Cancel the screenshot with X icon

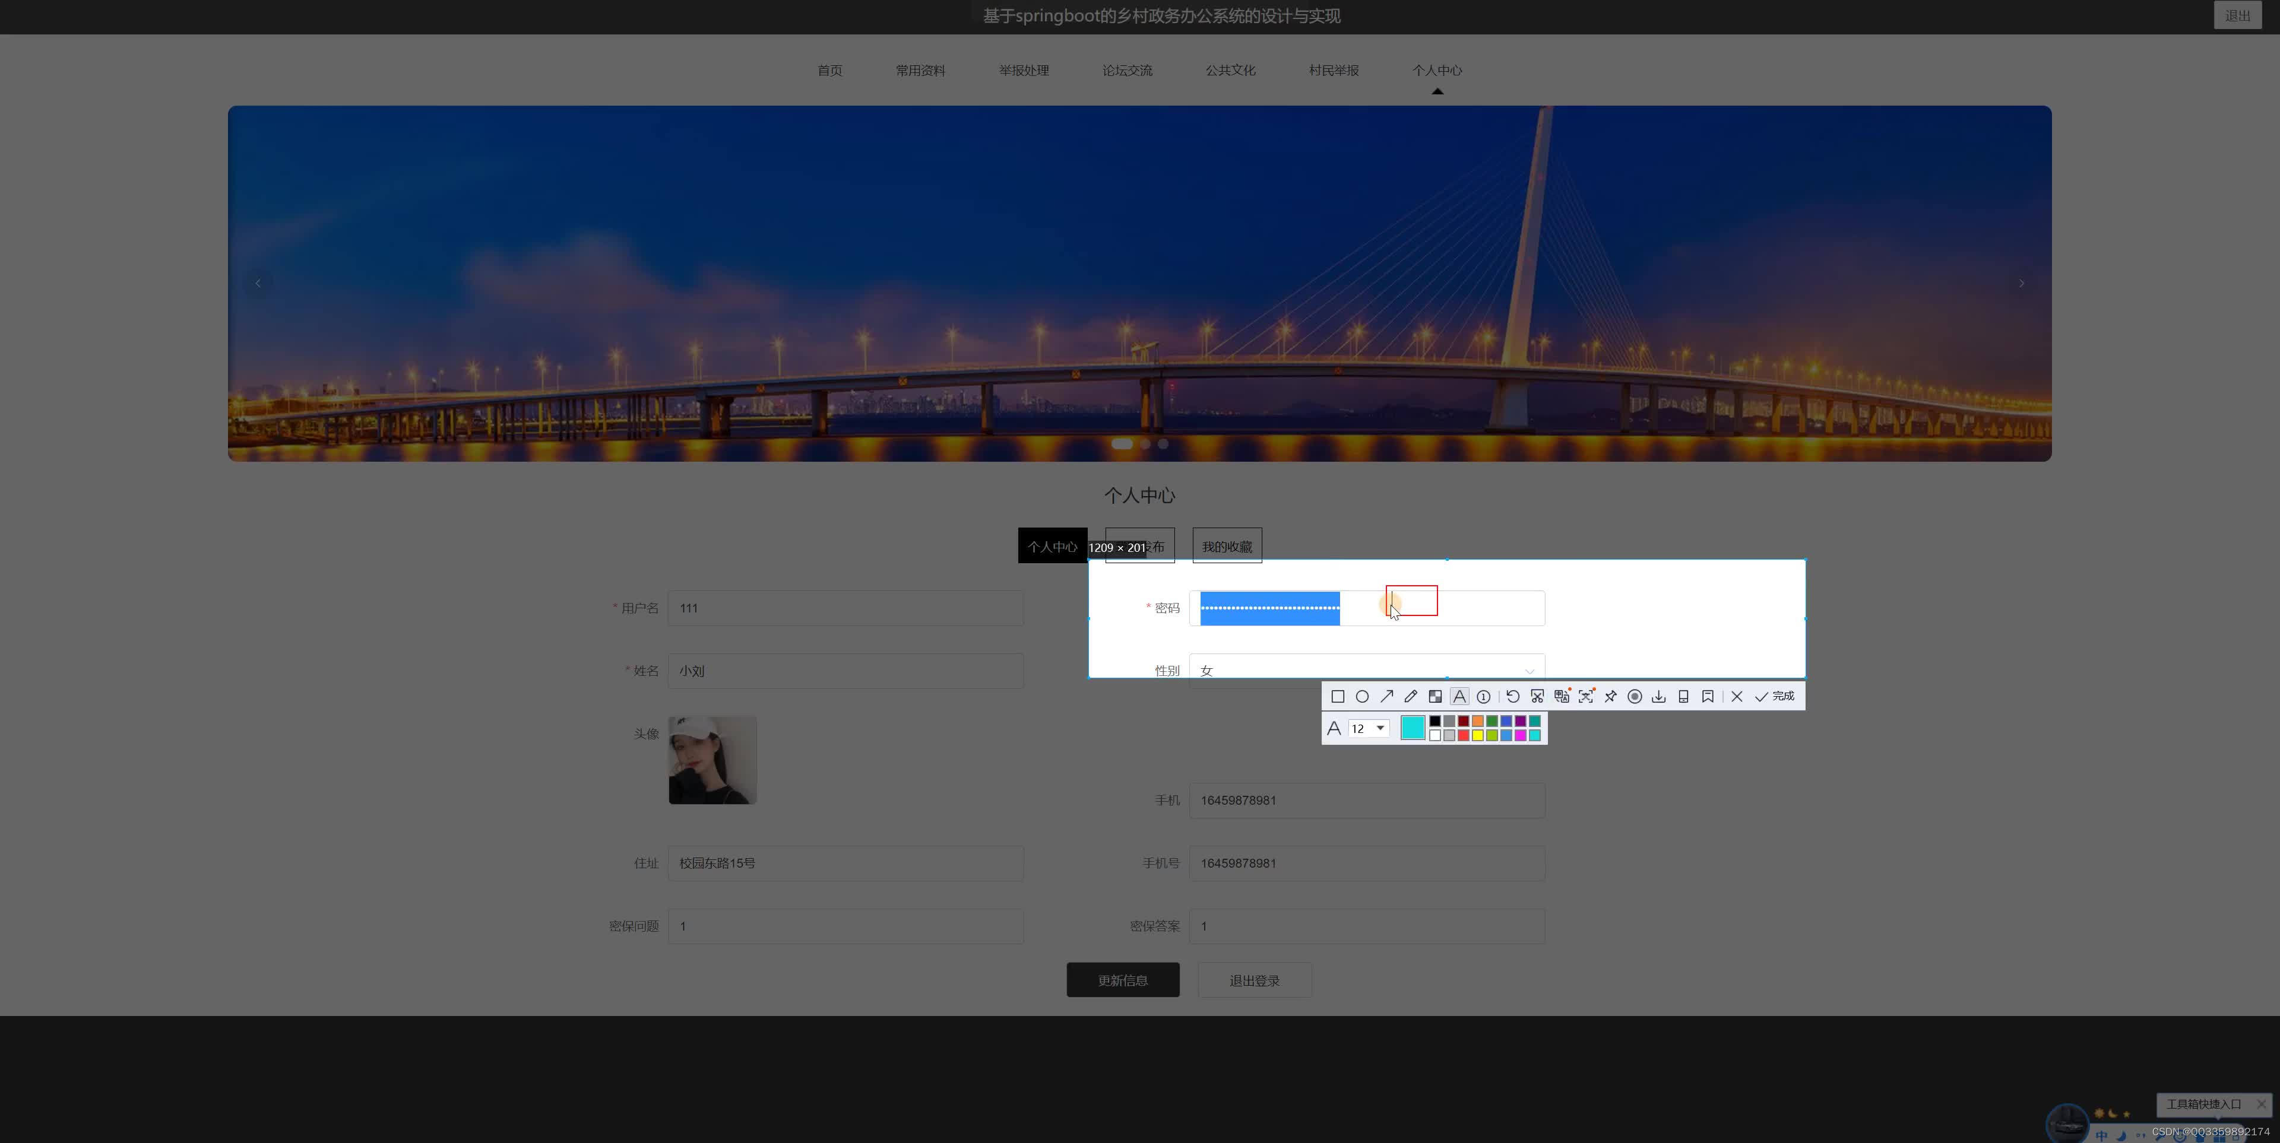tap(1737, 696)
